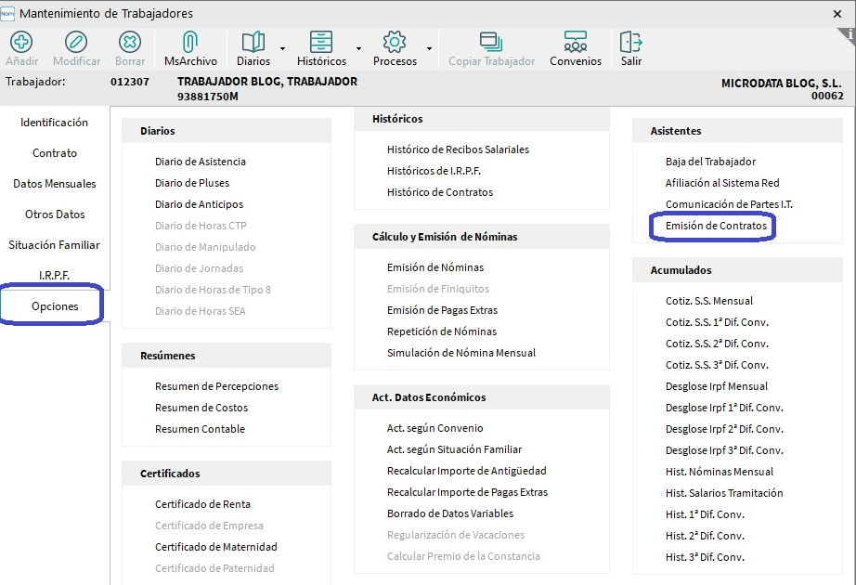The width and height of the screenshot is (856, 585).
Task: Select the Datos Mensuales tab
Action: coord(55,184)
